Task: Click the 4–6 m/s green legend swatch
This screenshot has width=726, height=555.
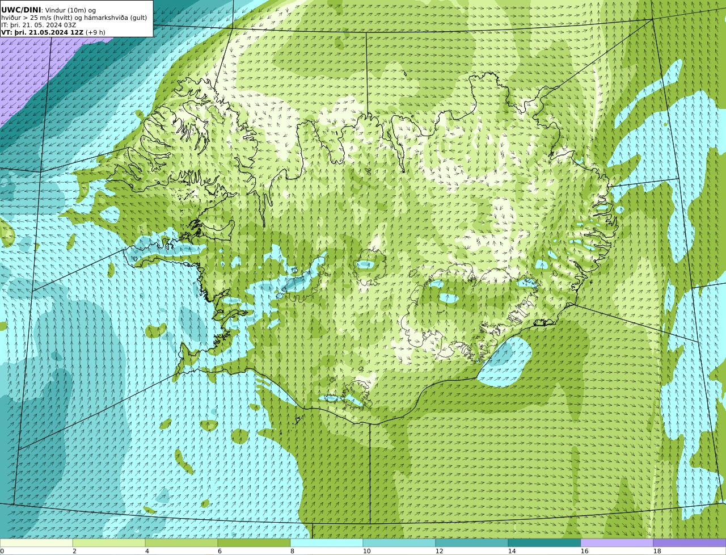Action: click(181, 543)
